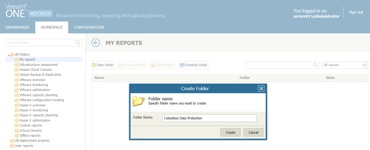This screenshot has width=370, height=150.
Task: Click the folder search magnifier icon
Action: click(x=78, y=42)
